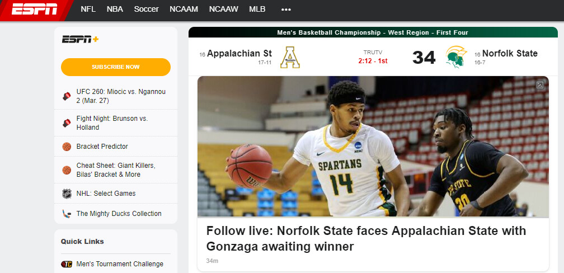The image size is (564, 273).
Task: Click the 2:12 - 1st game status
Action: click(x=373, y=60)
